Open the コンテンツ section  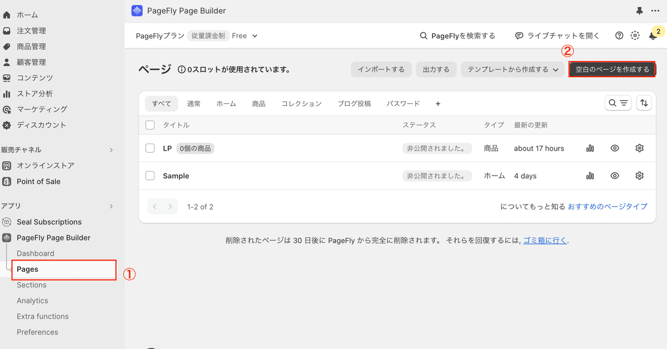click(x=34, y=78)
